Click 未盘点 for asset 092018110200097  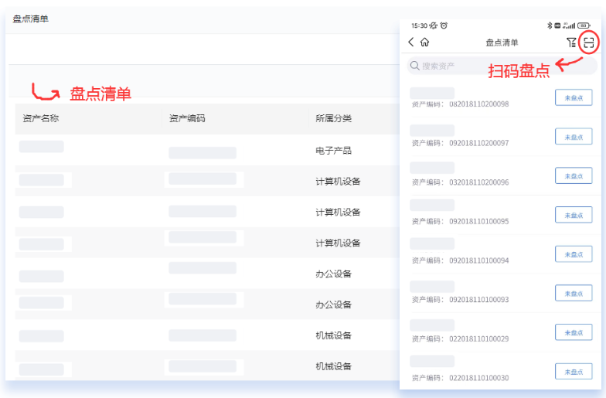(x=574, y=137)
